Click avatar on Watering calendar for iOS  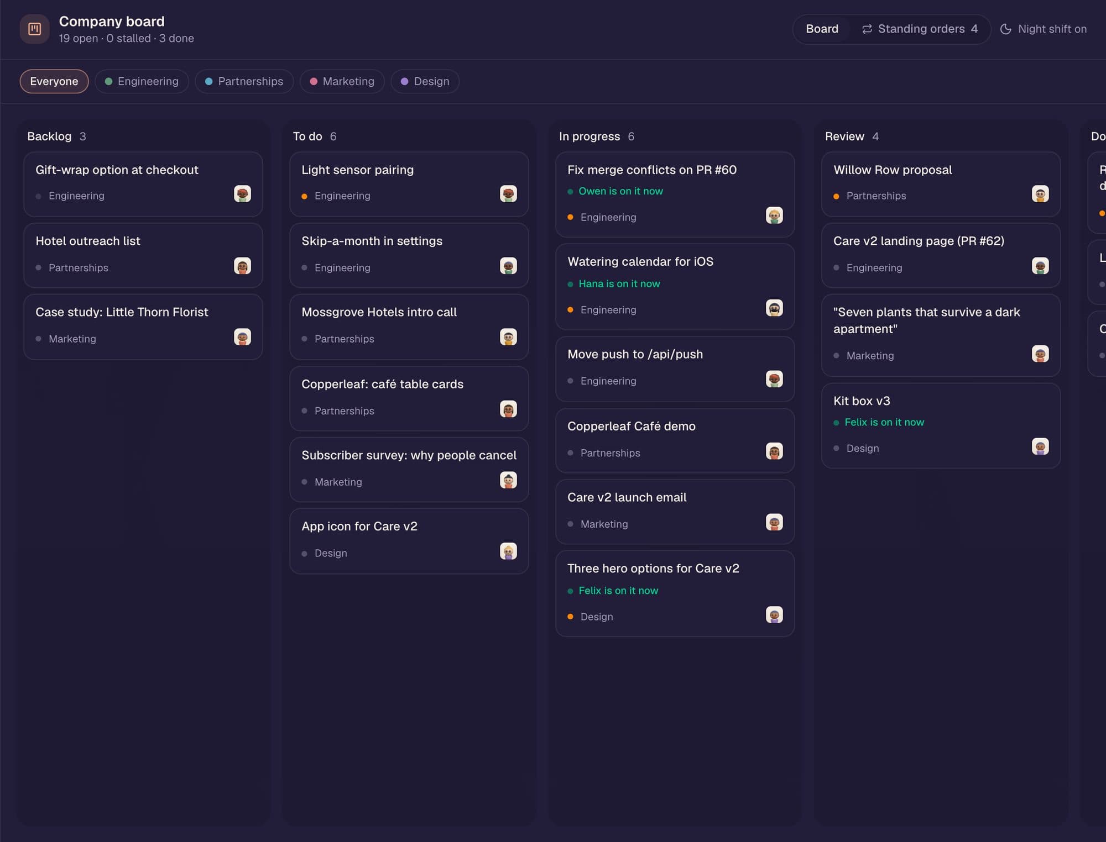[774, 308]
